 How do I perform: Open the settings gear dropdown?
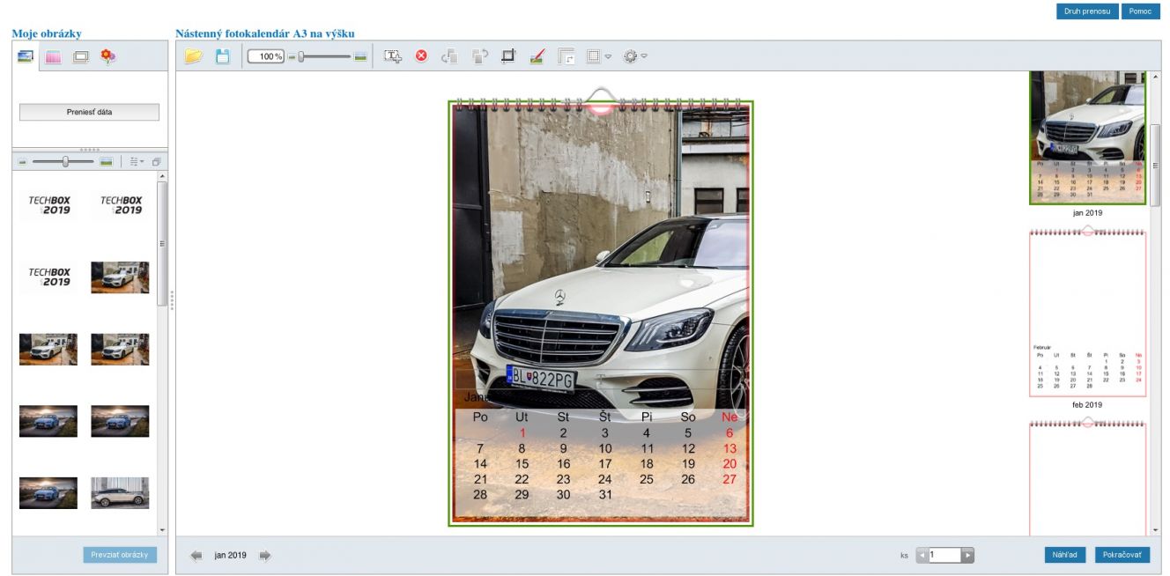coord(634,56)
